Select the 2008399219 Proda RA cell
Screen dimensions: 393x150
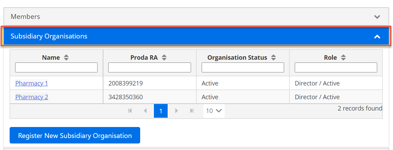[x=125, y=83]
